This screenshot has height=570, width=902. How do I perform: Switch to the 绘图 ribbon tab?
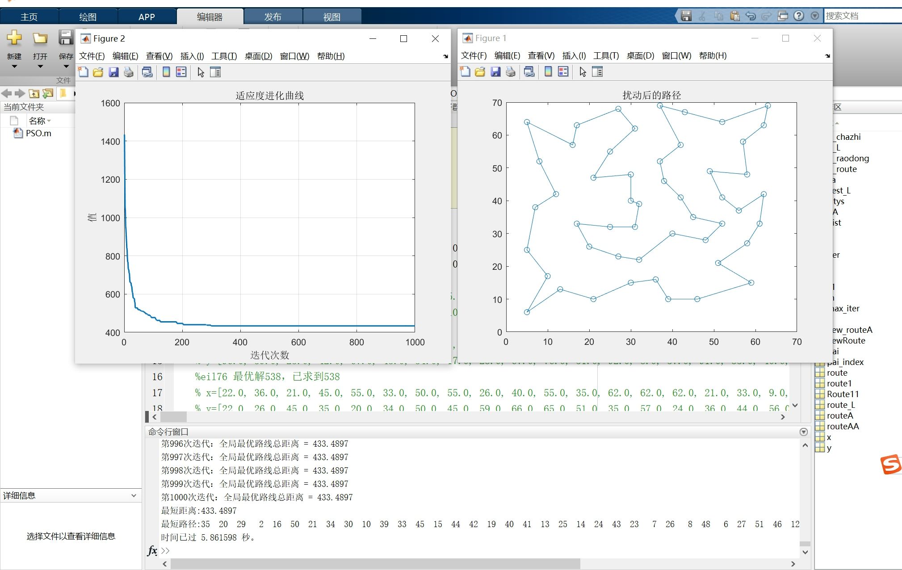88,17
